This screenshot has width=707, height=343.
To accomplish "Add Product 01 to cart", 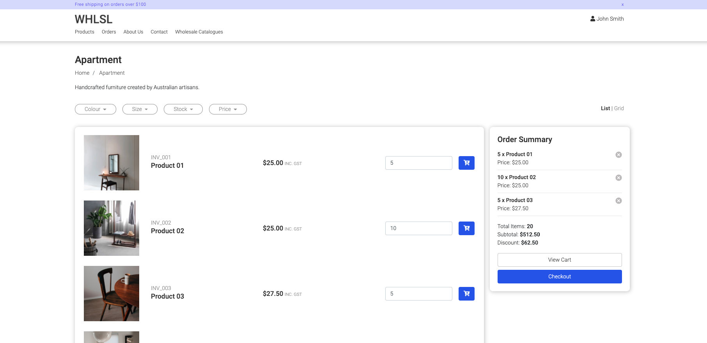I will [x=466, y=163].
